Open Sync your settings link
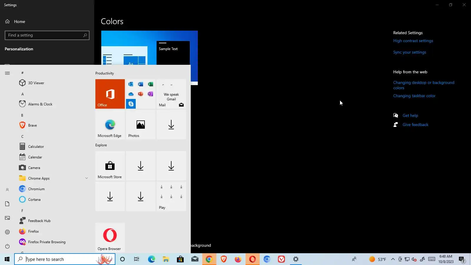This screenshot has height=265, width=471. [x=409, y=52]
